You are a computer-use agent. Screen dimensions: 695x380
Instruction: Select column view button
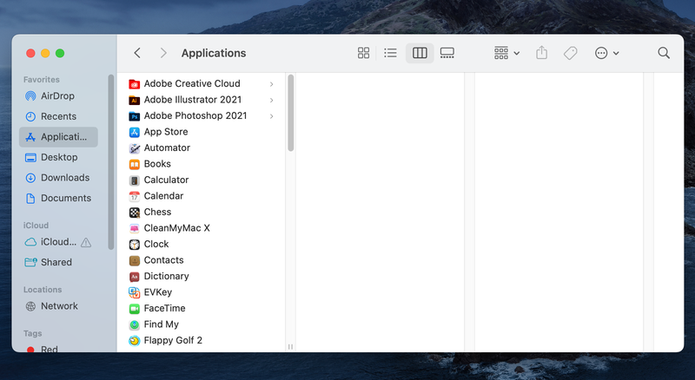click(x=420, y=53)
